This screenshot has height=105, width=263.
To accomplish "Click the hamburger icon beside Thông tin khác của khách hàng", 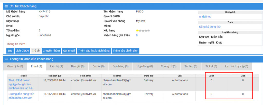I will click(6, 59).
